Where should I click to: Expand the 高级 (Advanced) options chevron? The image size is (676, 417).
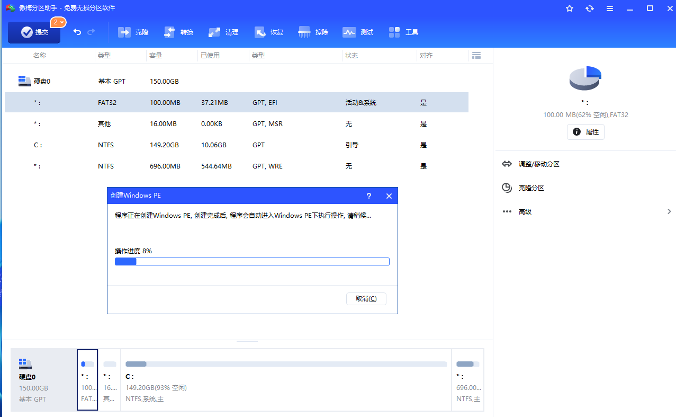(669, 211)
